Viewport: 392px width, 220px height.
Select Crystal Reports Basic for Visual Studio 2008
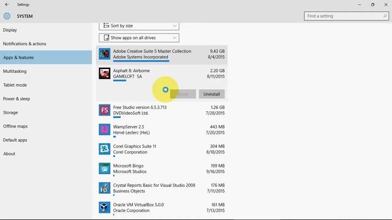click(x=162, y=189)
